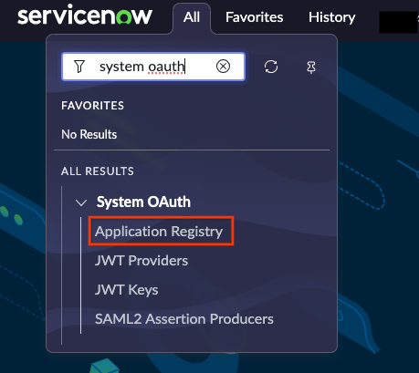Open JWT Keys module
The width and height of the screenshot is (419, 373).
pos(126,290)
